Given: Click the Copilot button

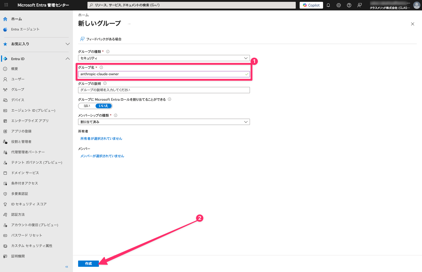Looking at the screenshot, I should [x=311, y=5].
